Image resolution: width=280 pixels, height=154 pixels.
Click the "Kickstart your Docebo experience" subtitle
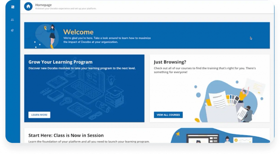66,8
